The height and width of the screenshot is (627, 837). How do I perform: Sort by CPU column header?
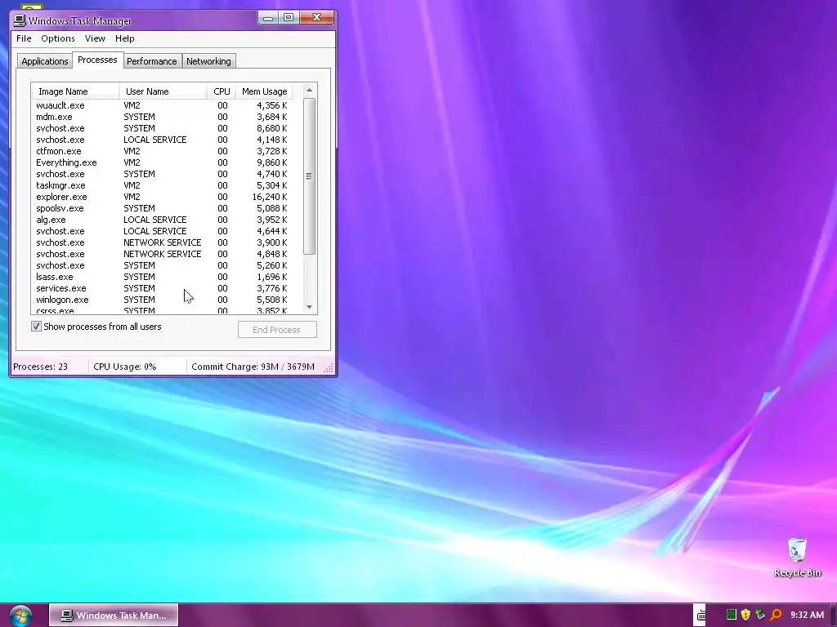tap(222, 91)
